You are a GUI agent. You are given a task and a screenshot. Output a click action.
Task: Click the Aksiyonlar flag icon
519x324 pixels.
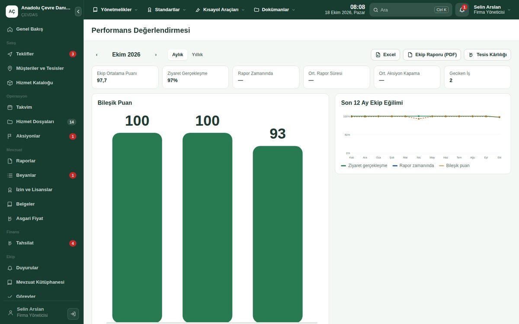point(10,136)
